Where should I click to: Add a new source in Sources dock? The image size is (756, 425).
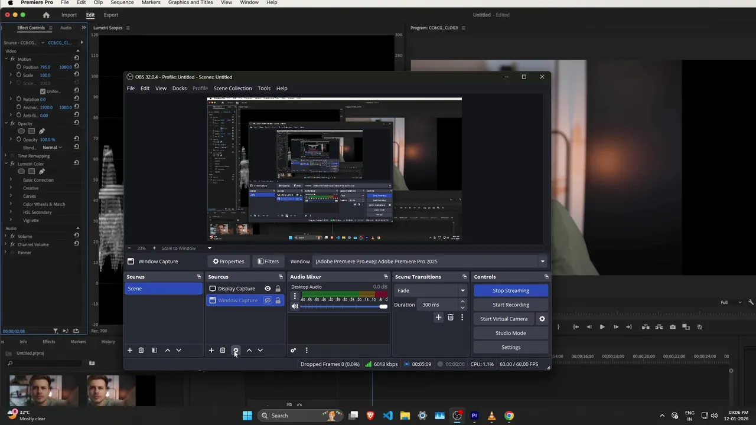[x=211, y=350]
